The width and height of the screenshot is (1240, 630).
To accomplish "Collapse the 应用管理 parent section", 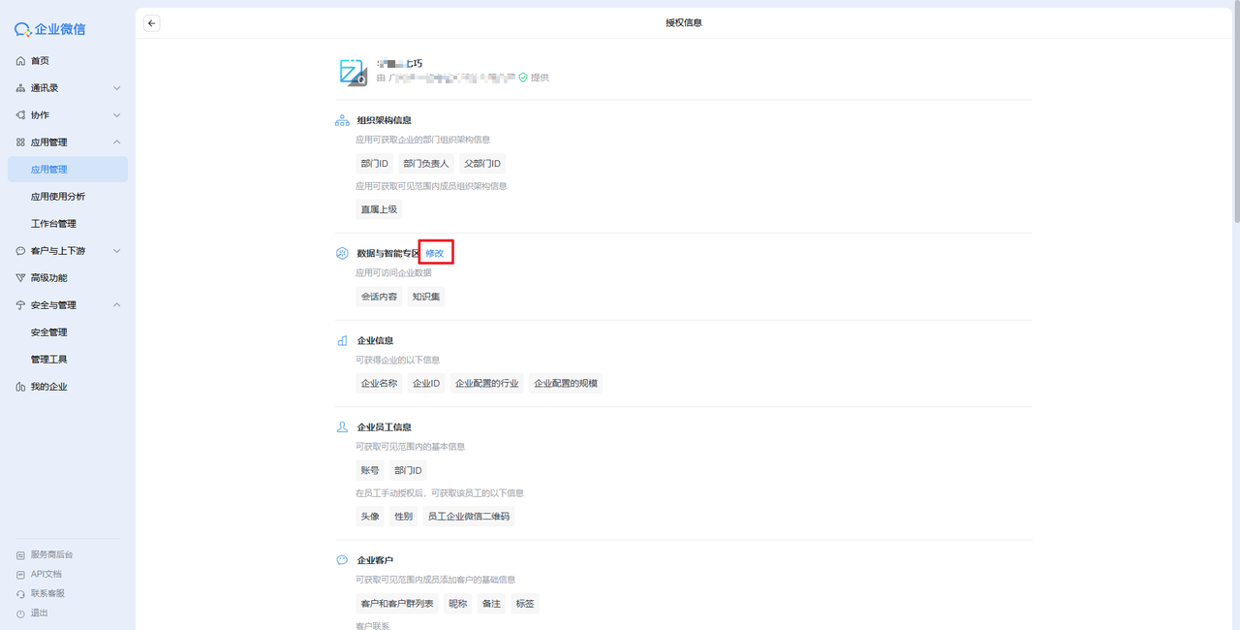I will [116, 142].
